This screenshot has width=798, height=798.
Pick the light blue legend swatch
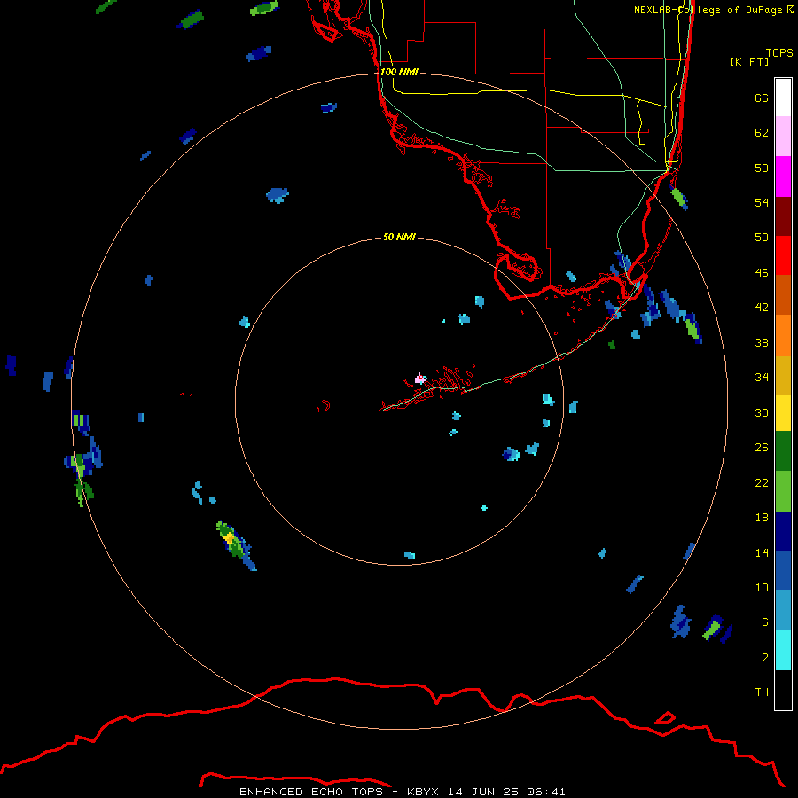click(x=783, y=610)
